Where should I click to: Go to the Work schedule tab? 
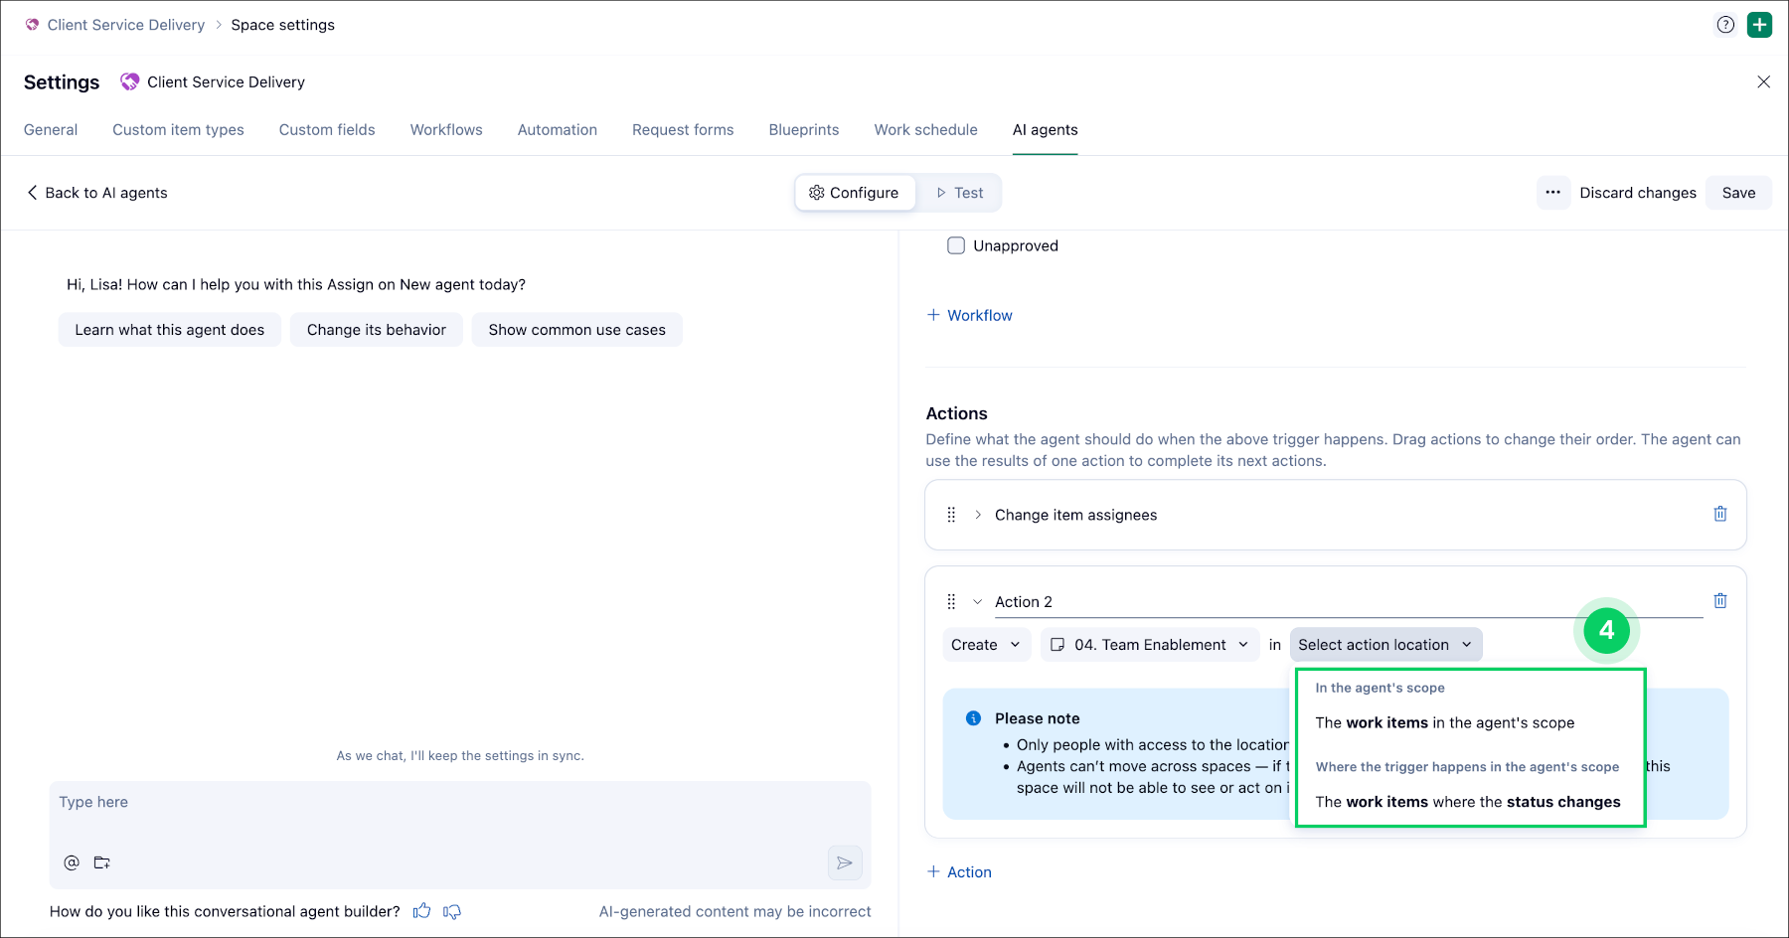coord(926,129)
